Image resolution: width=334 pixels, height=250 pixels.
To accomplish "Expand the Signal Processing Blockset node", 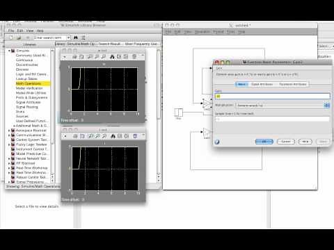I will 9,182.
